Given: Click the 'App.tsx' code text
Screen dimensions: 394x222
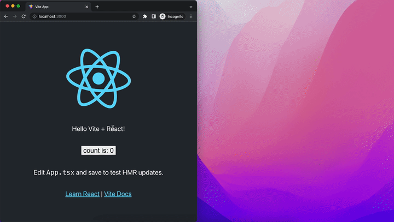Looking at the screenshot, I should [60, 173].
